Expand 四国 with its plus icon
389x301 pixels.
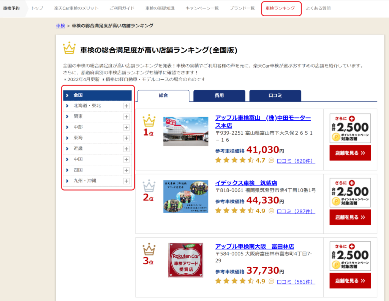[x=126, y=170]
